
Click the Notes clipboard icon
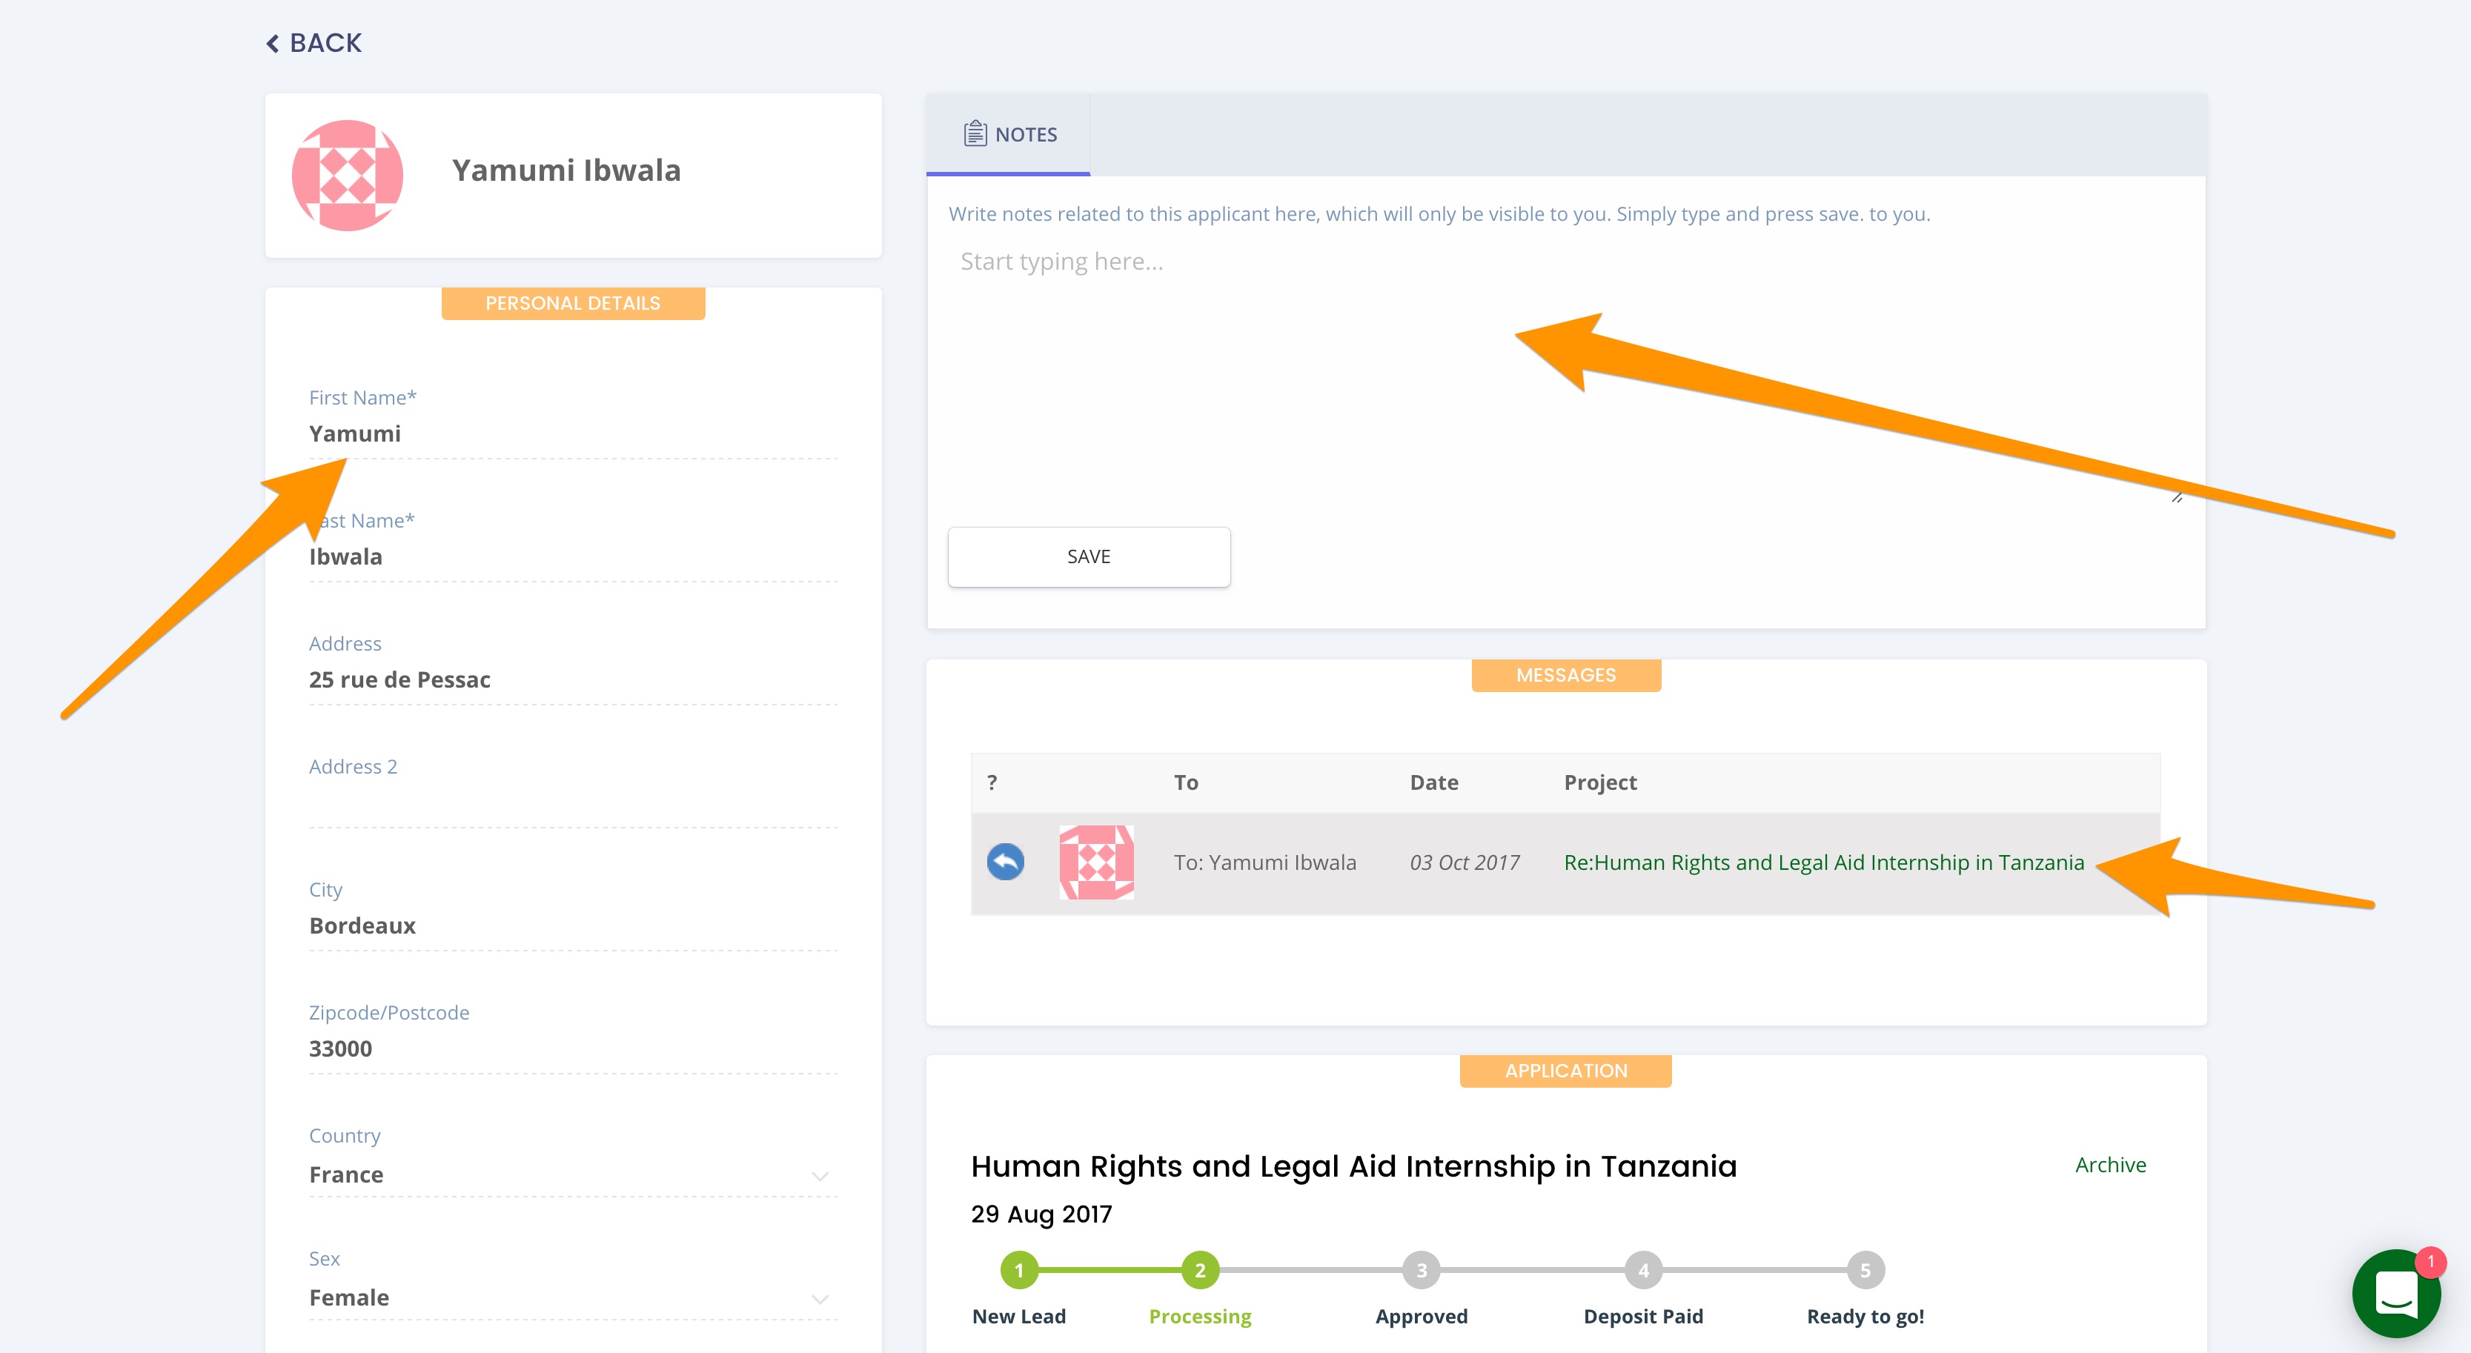coord(975,133)
